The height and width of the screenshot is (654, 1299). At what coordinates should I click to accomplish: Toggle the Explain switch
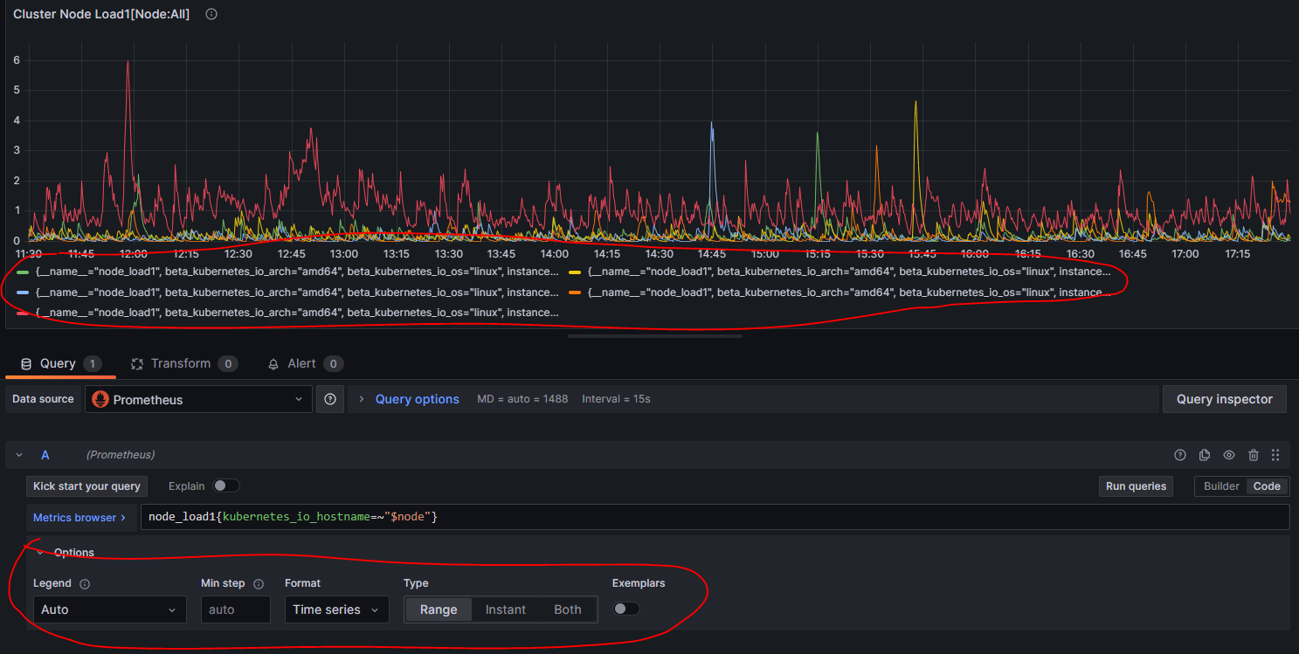(225, 486)
